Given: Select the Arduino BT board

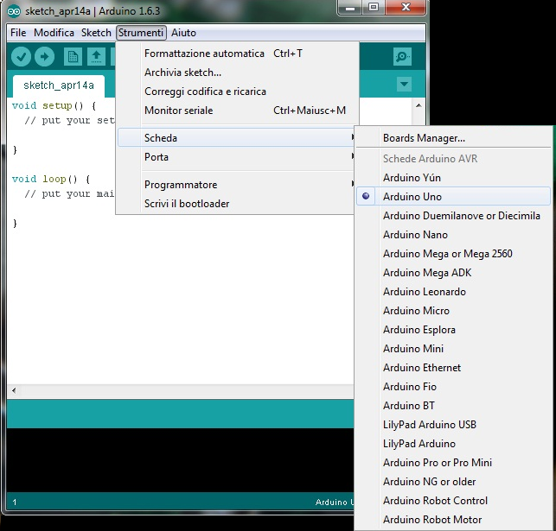Looking at the screenshot, I should (453, 406).
